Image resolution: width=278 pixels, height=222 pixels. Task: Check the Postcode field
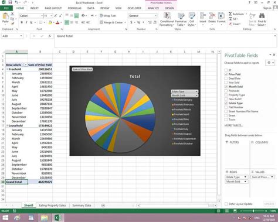click(226, 91)
